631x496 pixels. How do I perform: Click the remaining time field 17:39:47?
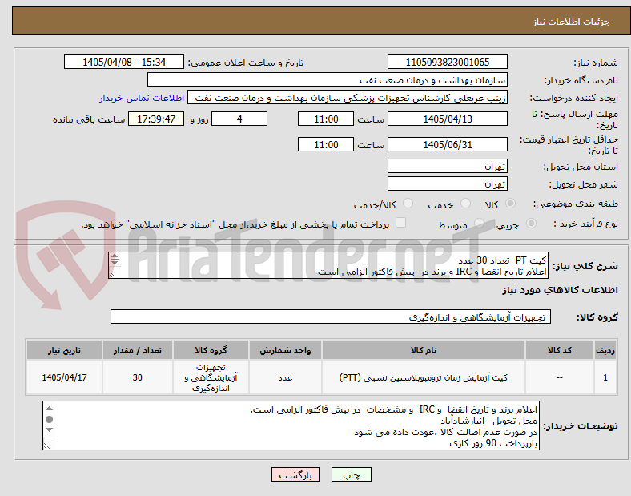pyautogui.click(x=156, y=119)
